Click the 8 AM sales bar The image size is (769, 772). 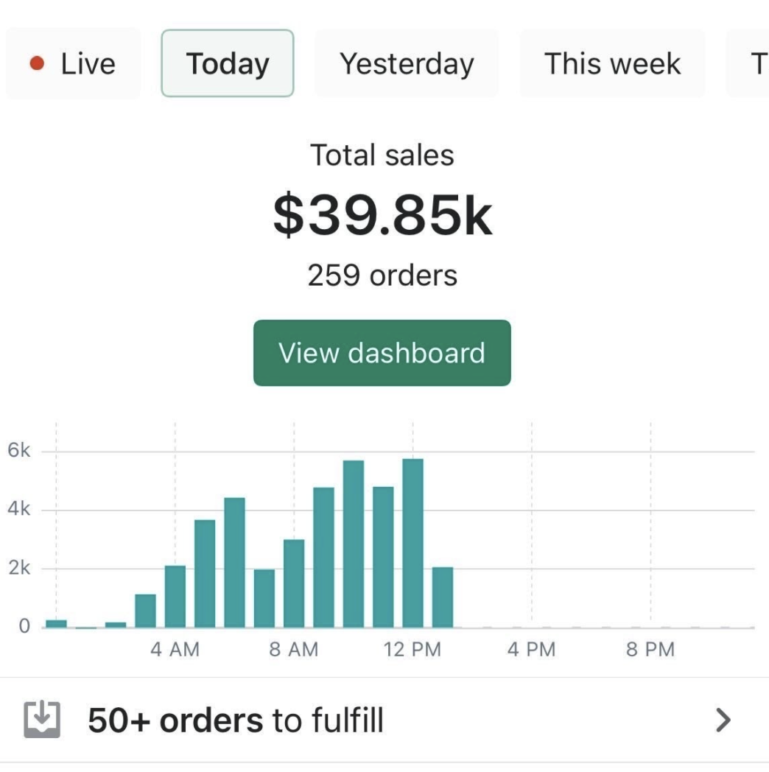coord(294,583)
